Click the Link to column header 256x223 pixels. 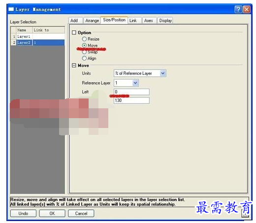48,30
